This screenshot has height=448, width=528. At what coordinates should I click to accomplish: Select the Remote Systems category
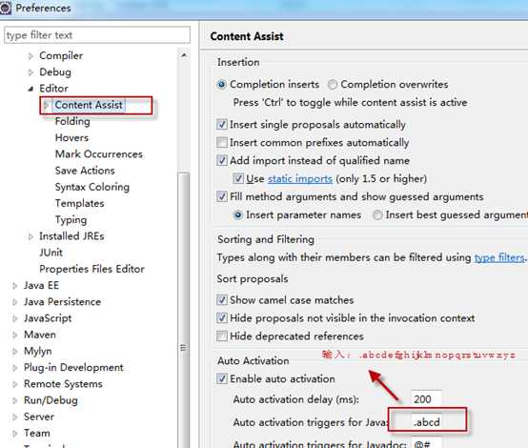click(63, 384)
